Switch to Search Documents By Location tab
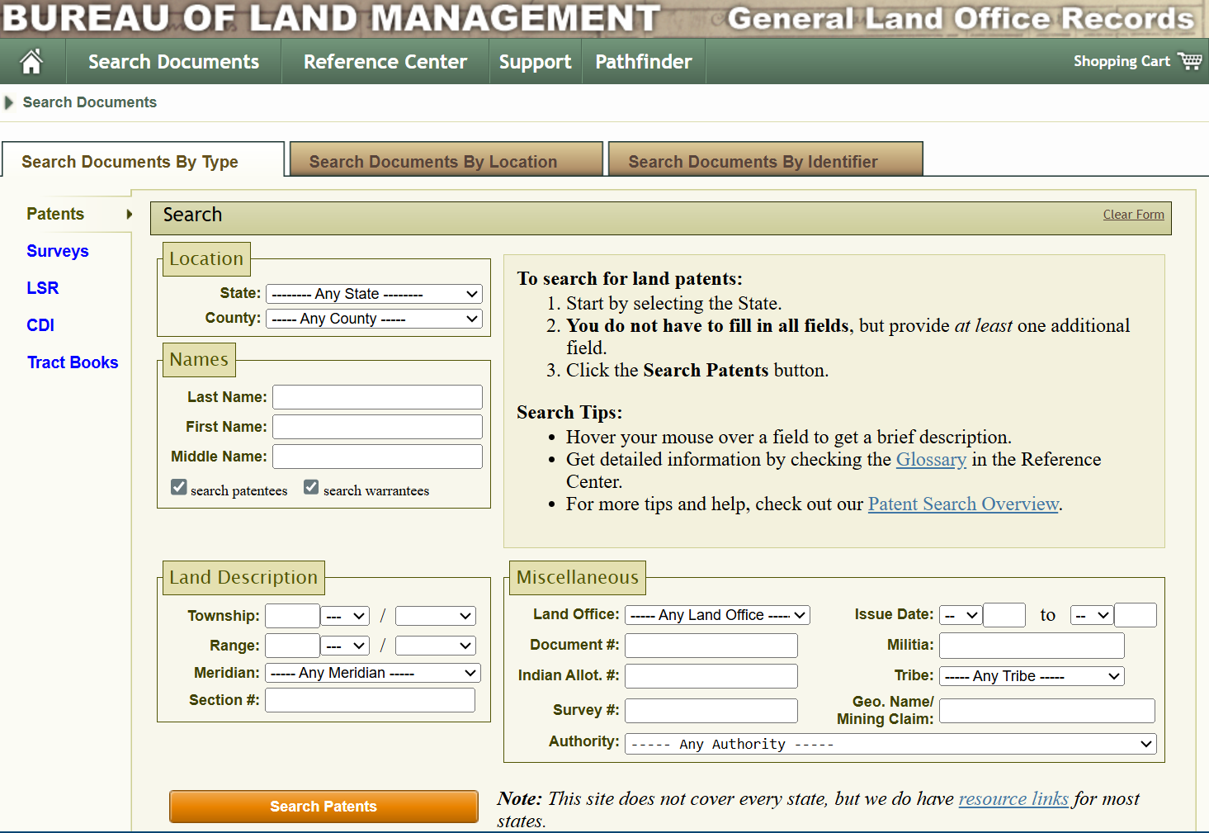This screenshot has width=1209, height=833. tap(446, 159)
